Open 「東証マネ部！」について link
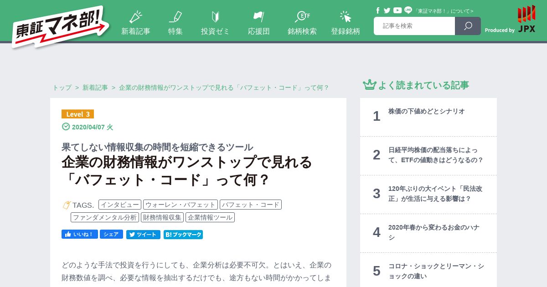This screenshot has height=287, width=547. click(444, 11)
